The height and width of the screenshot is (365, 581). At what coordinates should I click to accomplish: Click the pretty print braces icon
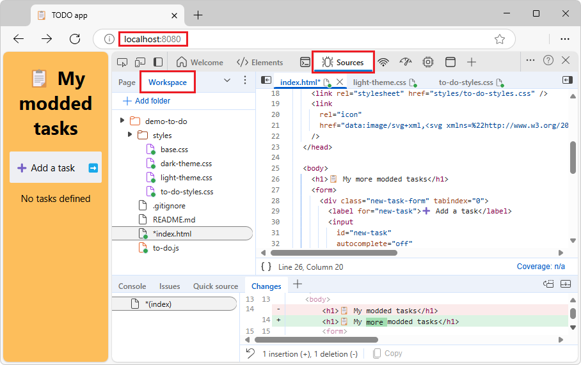point(266,267)
